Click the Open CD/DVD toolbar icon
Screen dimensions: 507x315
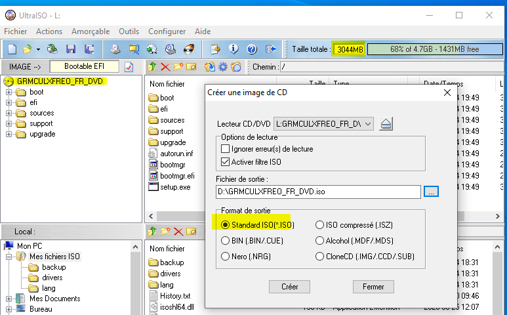click(52, 49)
